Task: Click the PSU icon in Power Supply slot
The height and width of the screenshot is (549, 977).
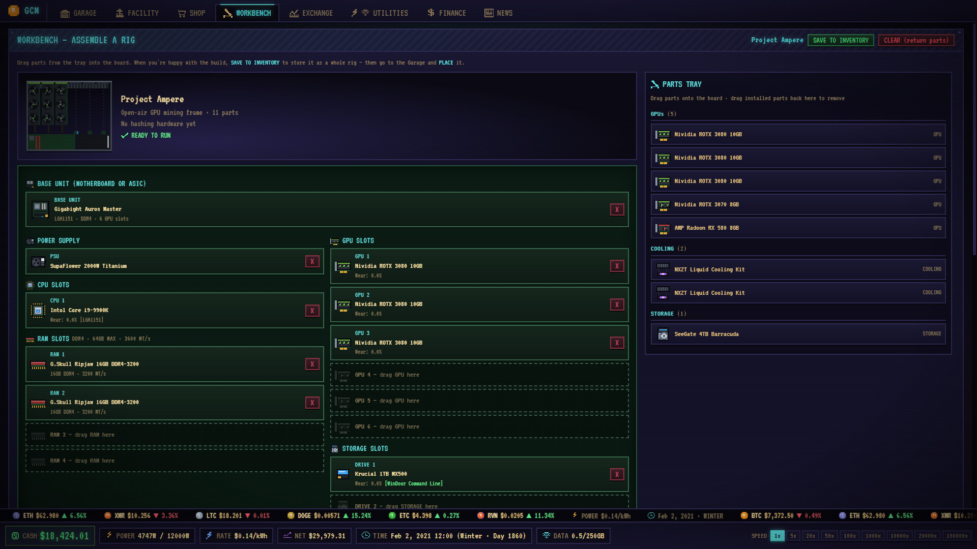Action: click(38, 262)
